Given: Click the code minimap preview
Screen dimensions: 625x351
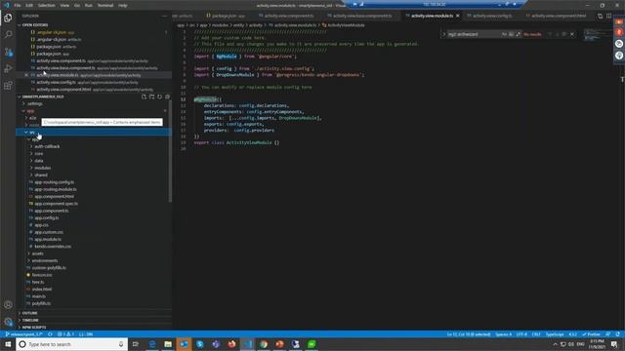Looking at the screenshot, I should click(x=597, y=34).
